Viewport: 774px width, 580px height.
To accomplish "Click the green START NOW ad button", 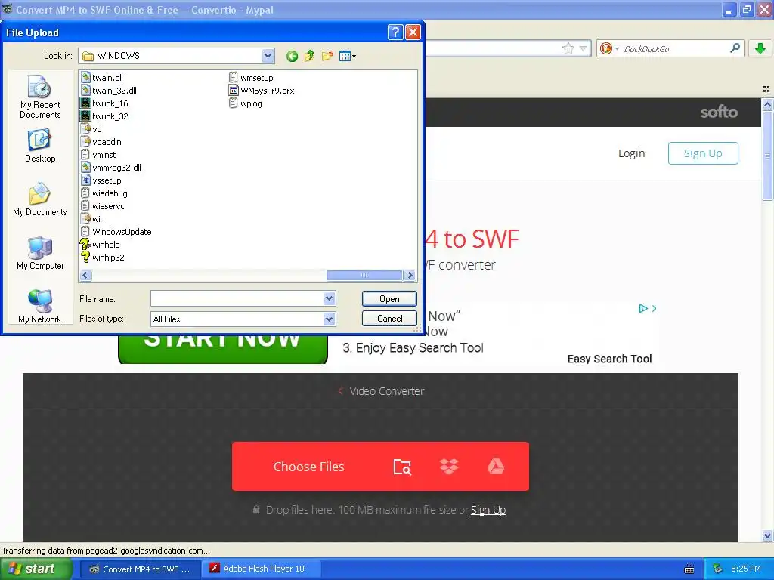I will (223, 348).
